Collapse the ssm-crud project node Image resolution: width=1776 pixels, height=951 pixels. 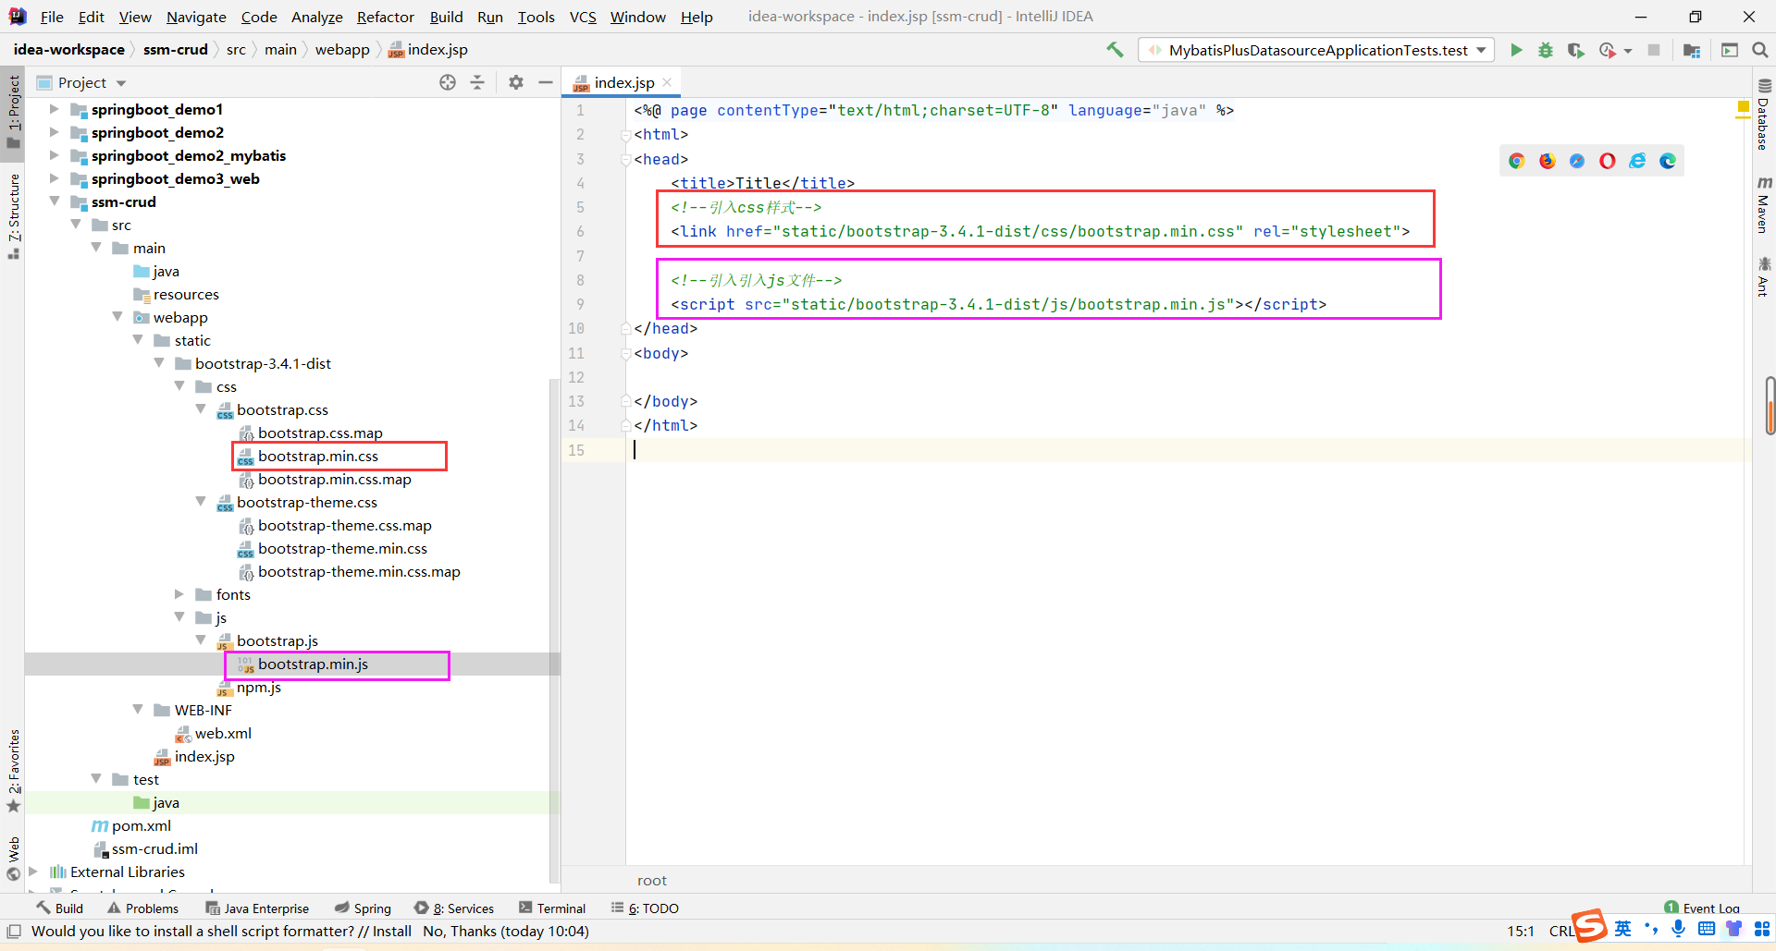pos(55,201)
